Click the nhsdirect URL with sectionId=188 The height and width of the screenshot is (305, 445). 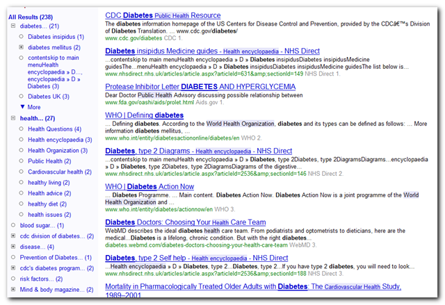(206, 274)
